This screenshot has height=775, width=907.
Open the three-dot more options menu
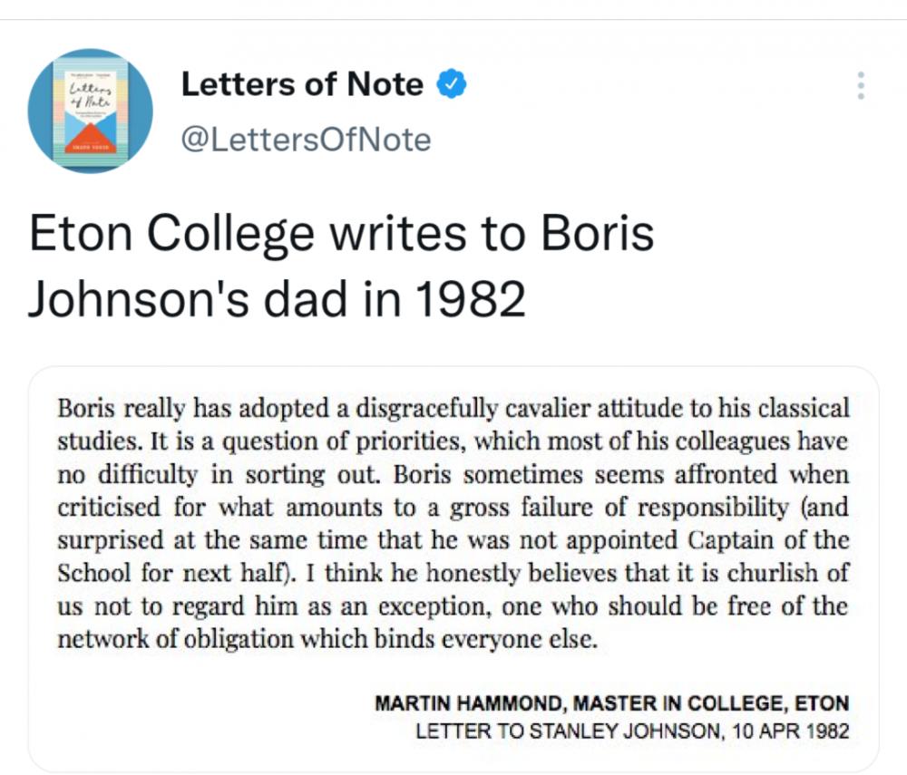click(861, 85)
